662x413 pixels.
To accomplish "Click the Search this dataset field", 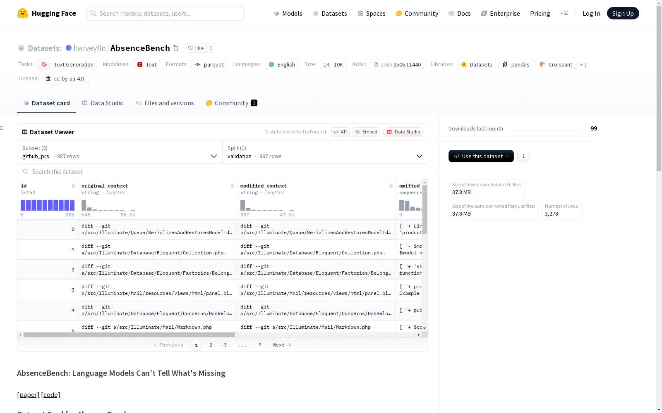I will (223, 171).
